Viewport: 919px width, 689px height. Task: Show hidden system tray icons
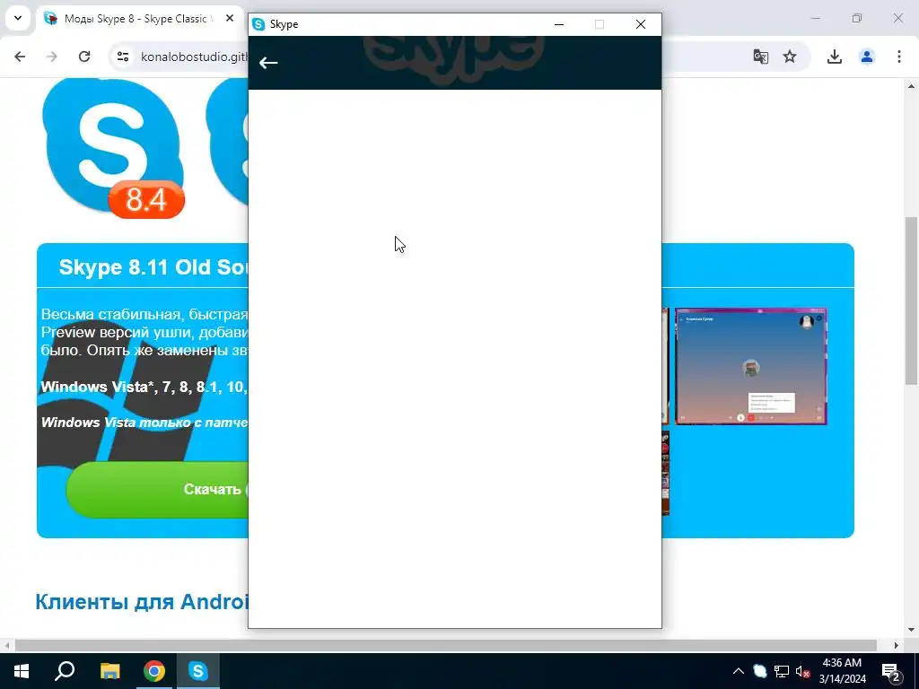[739, 671]
